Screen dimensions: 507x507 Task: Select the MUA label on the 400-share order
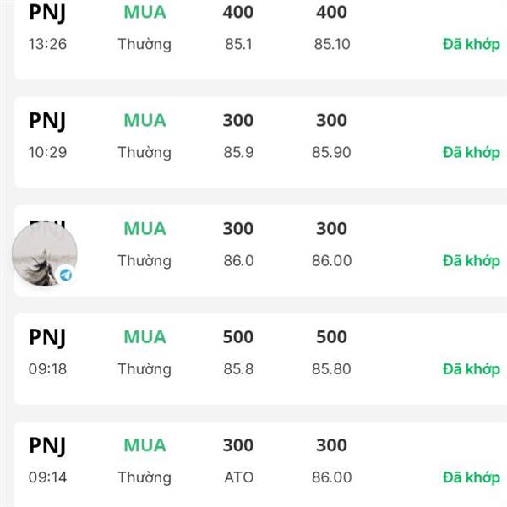coord(144,13)
